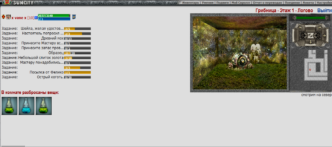Step right with the side arrow
The height and width of the screenshot is (147, 332).
click(325, 36)
